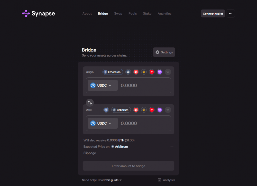Screen dimensions: 257x186
Task: Click the Ethereum origin chain pill
Action: tap(113, 72)
